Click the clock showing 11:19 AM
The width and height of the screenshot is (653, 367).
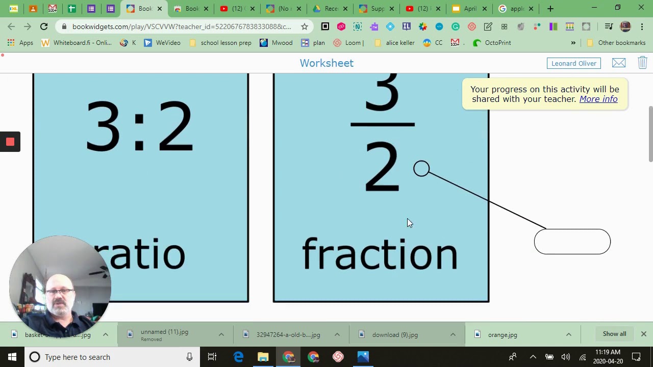click(x=608, y=357)
